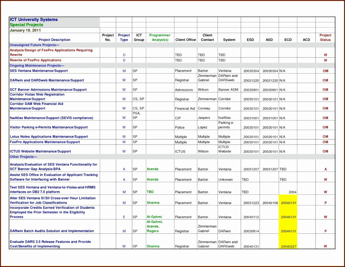Viewport: 345px width, 267px height.
Task: Click the OM status for fsaAtlas project
Action: pos(325,118)
